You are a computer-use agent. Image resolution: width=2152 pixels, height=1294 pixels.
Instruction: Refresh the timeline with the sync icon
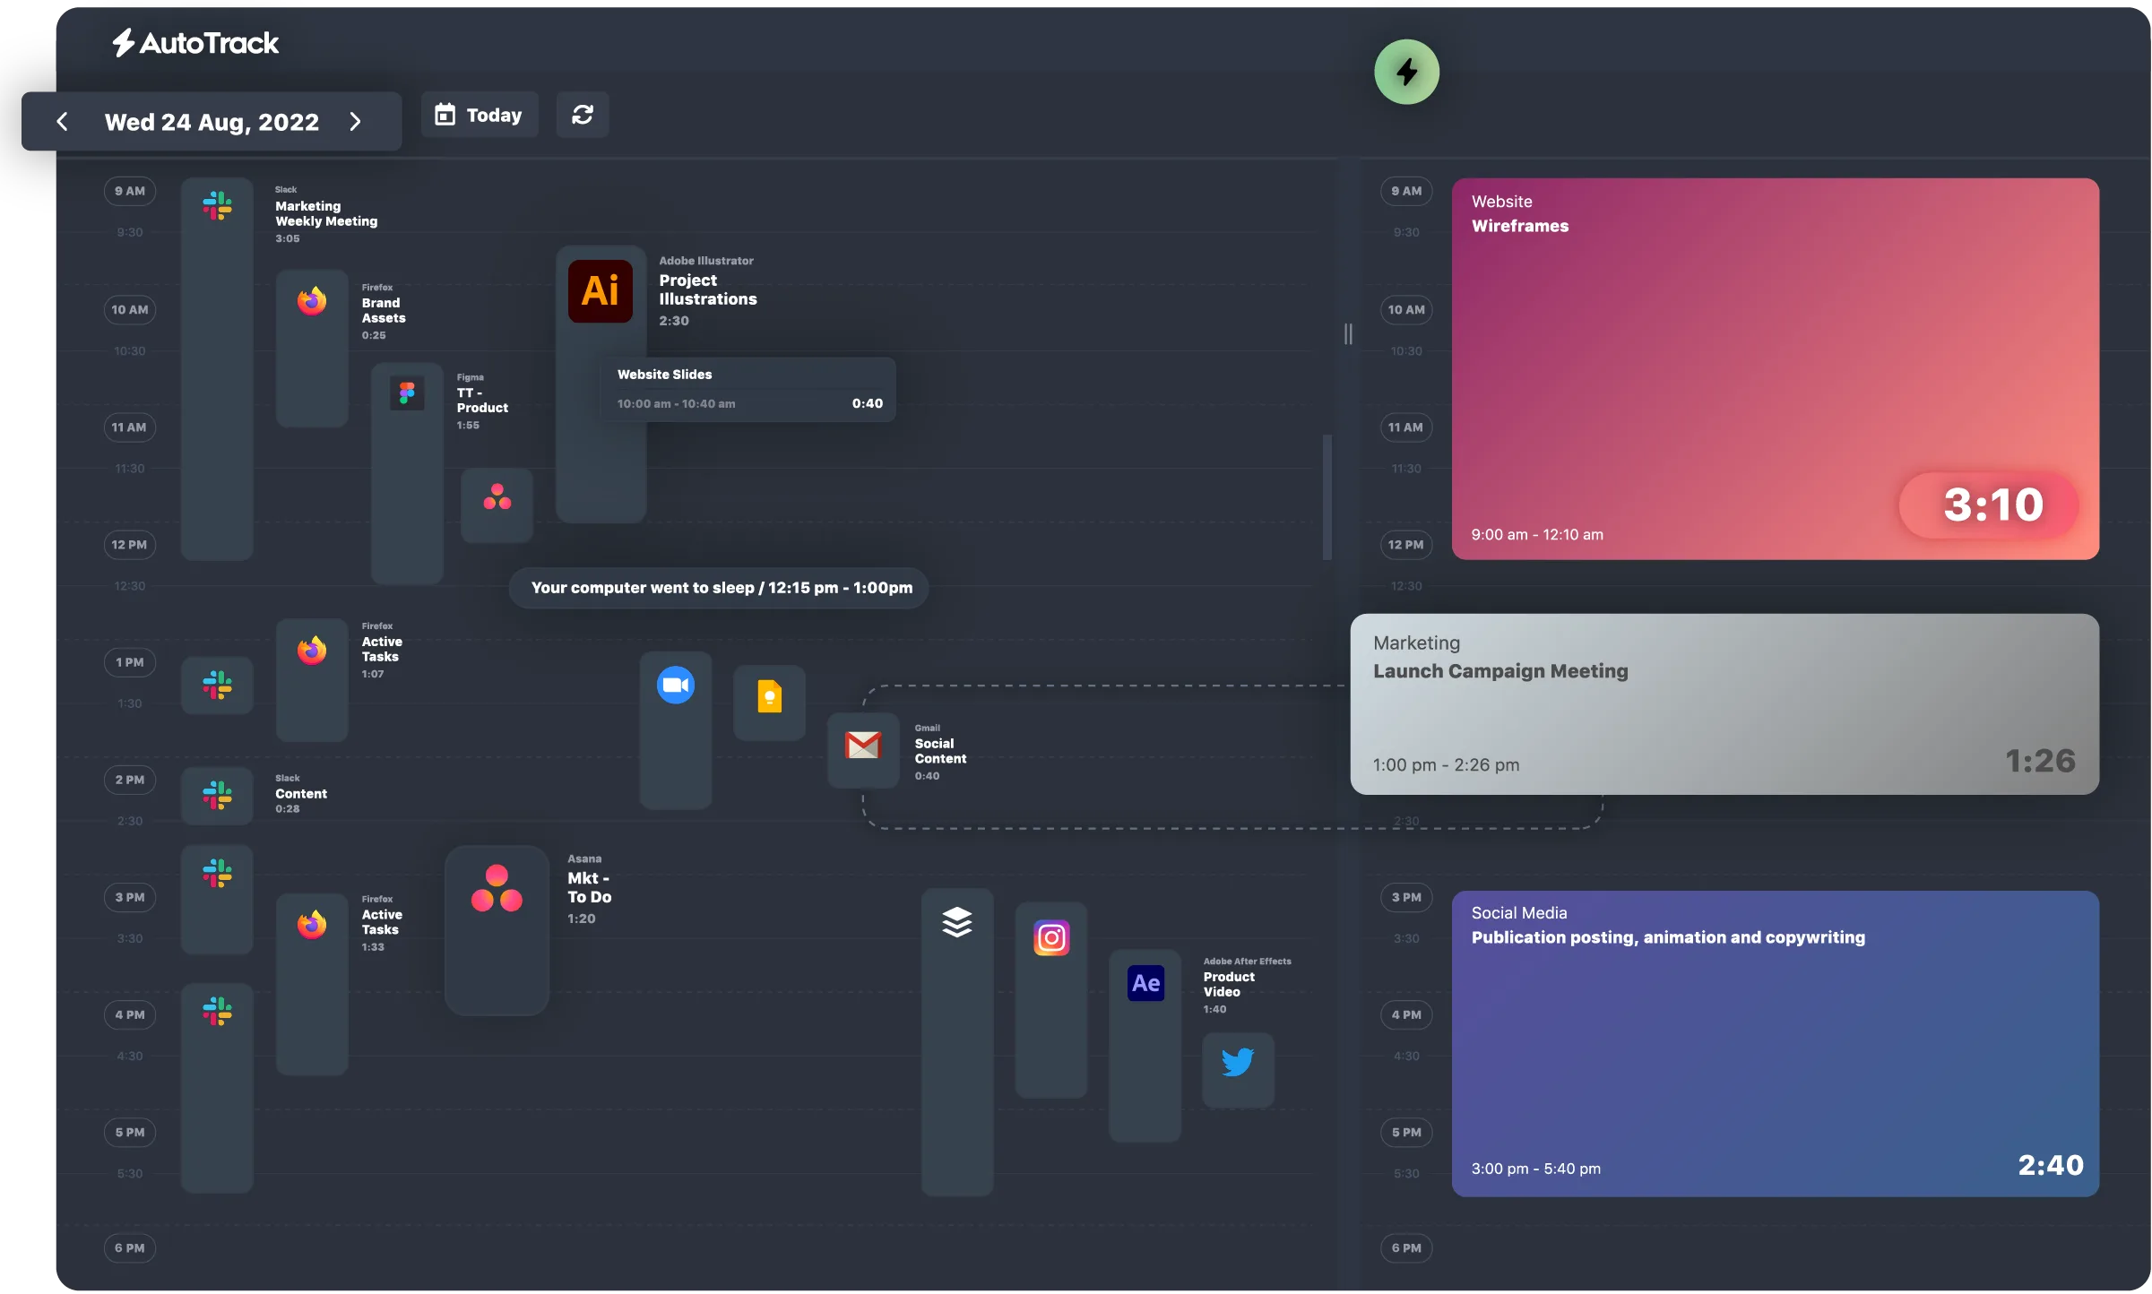coord(583,115)
